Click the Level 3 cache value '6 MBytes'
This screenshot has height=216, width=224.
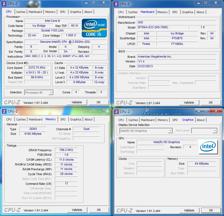pyautogui.click(x=79, y=82)
